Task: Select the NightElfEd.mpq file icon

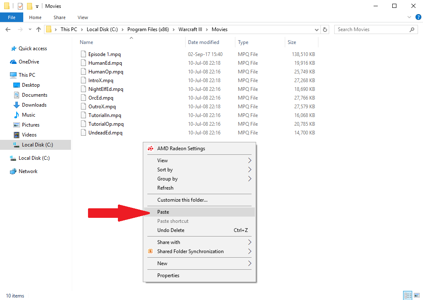Action: click(83, 89)
